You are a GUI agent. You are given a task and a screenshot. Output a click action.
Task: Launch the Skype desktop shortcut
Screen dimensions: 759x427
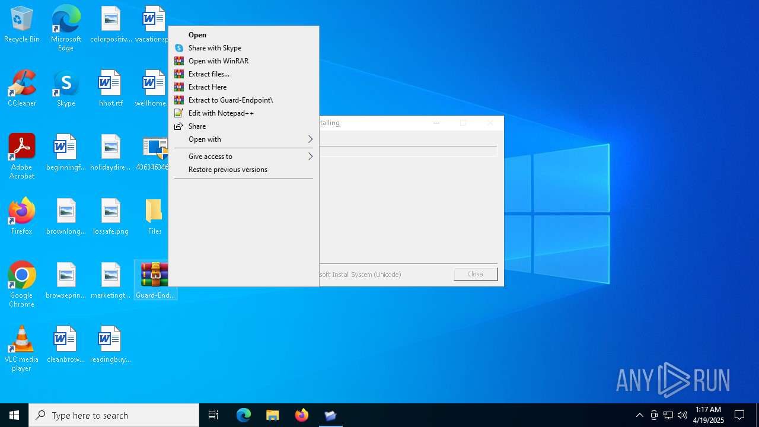click(x=66, y=89)
